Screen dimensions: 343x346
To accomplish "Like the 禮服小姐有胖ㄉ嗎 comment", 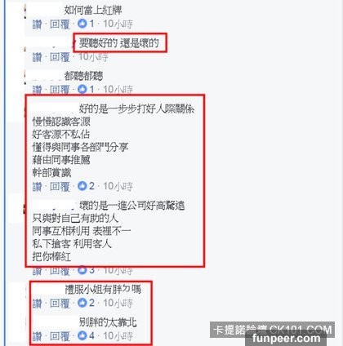I will pos(38,304).
